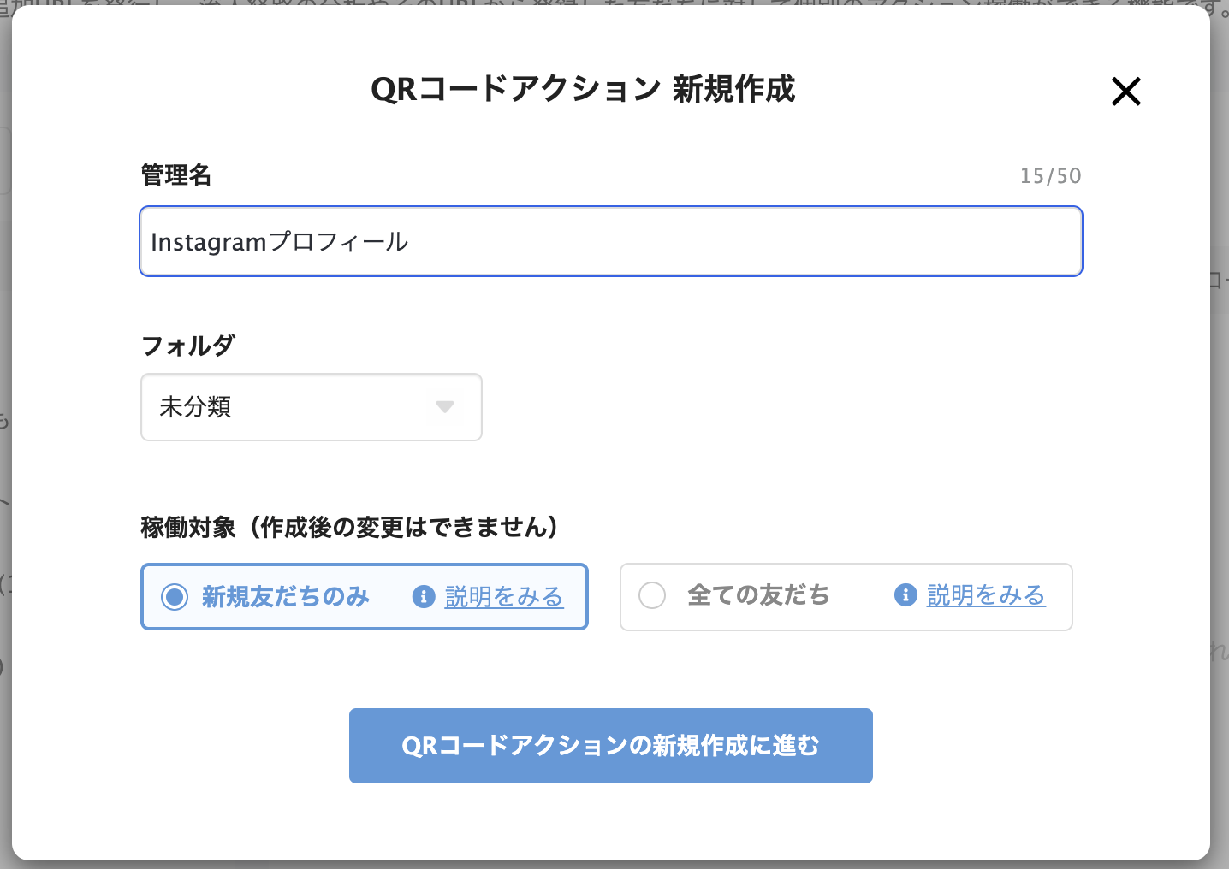Select the 新規友だちのみ radio circle
1229x869 pixels.
click(x=175, y=596)
